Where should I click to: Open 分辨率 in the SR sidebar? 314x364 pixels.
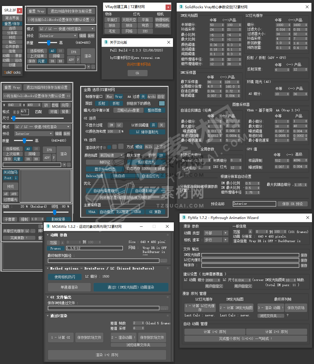pos(12,33)
